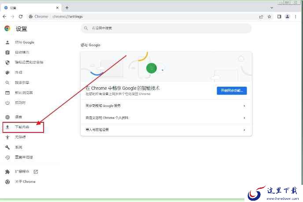The height and width of the screenshot is (202, 303).
Task: Open the profile avatar menu
Action: (x=287, y=17)
